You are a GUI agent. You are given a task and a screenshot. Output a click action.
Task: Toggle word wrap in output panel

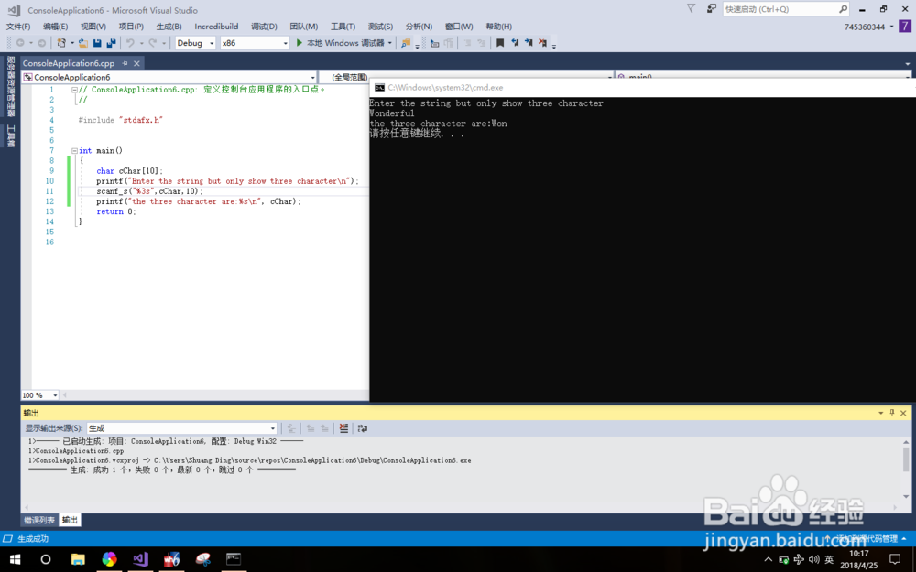click(x=363, y=428)
